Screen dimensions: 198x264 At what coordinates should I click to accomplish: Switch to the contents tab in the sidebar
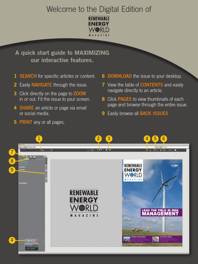click(27, 158)
